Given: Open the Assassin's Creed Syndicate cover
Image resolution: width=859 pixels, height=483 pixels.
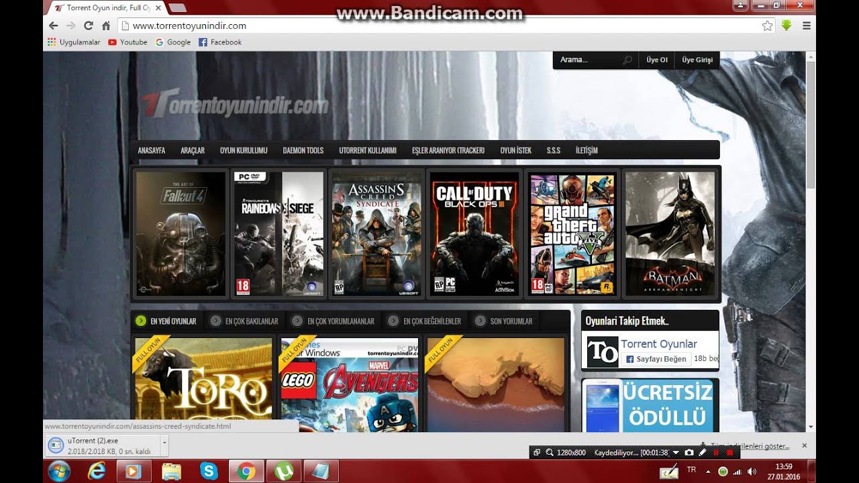Looking at the screenshot, I should [376, 233].
